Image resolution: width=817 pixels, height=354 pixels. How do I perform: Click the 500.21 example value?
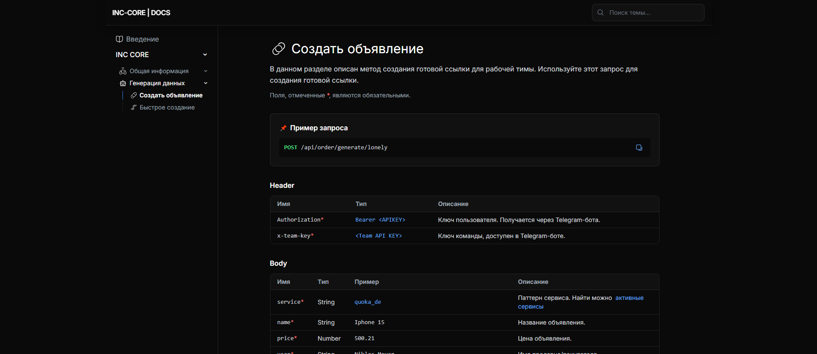(x=364, y=338)
